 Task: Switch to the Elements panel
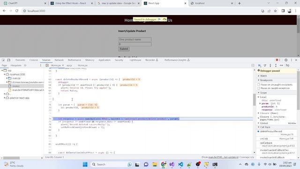click(20, 60)
